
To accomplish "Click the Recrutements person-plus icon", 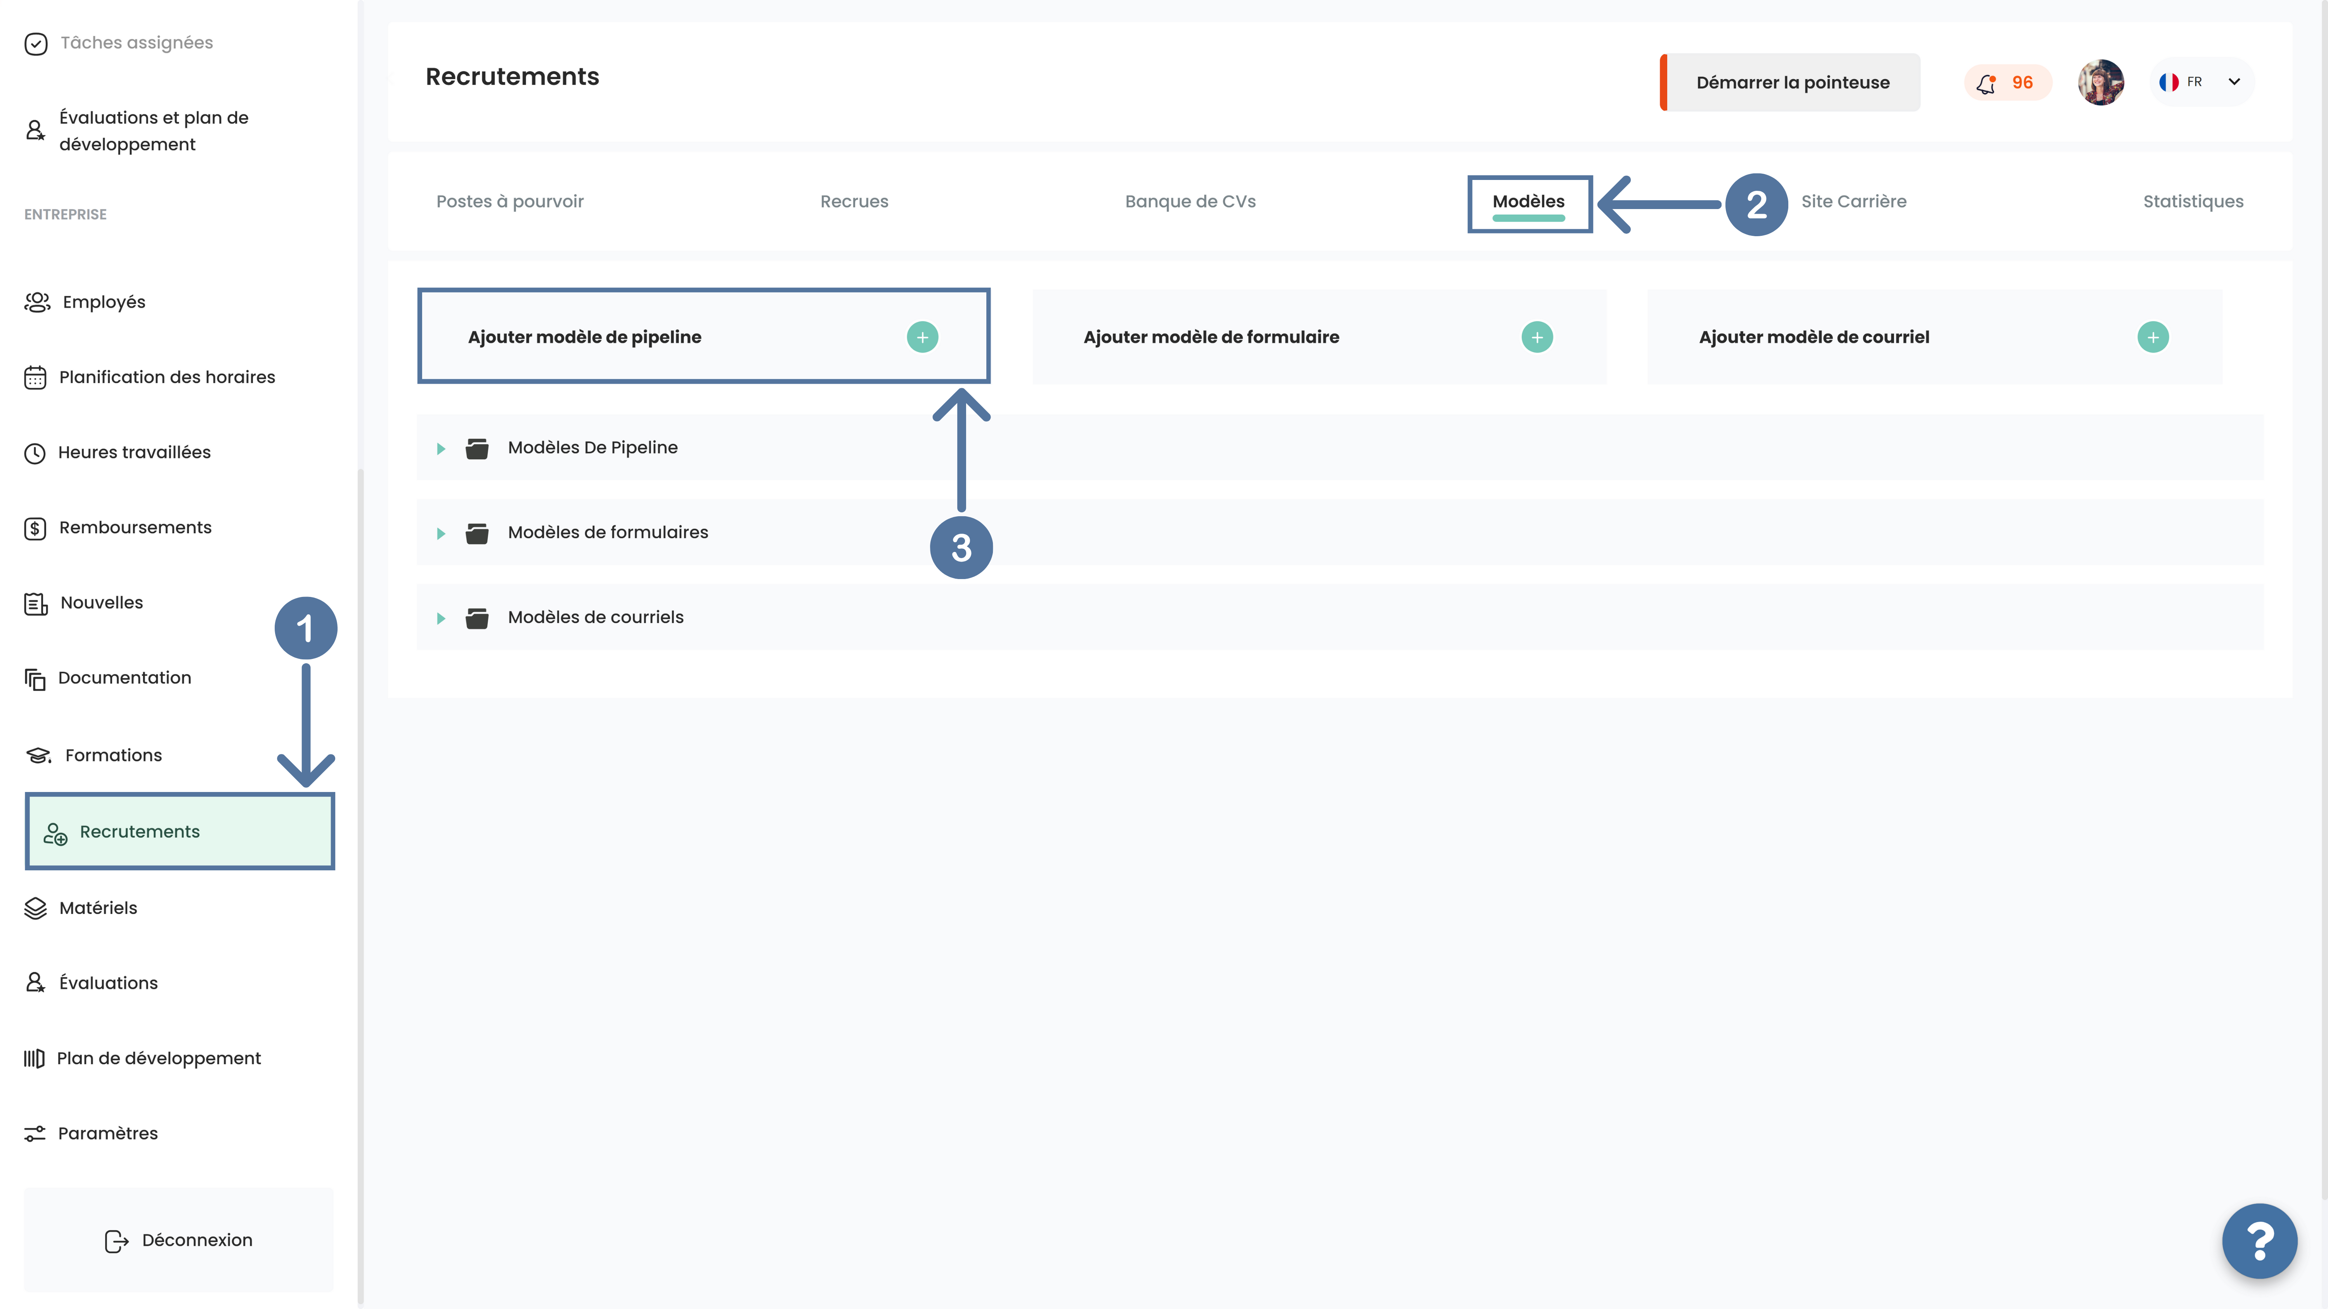I will point(55,834).
